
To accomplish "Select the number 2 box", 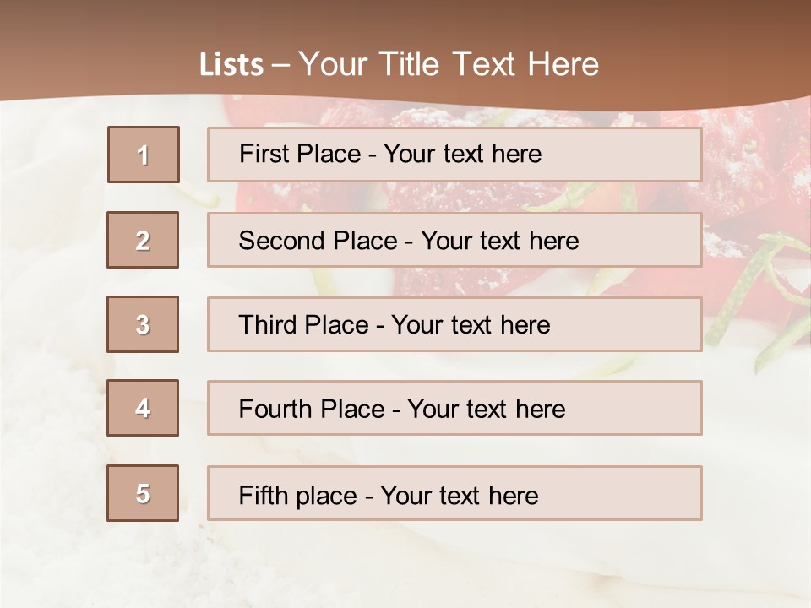I will (x=143, y=240).
